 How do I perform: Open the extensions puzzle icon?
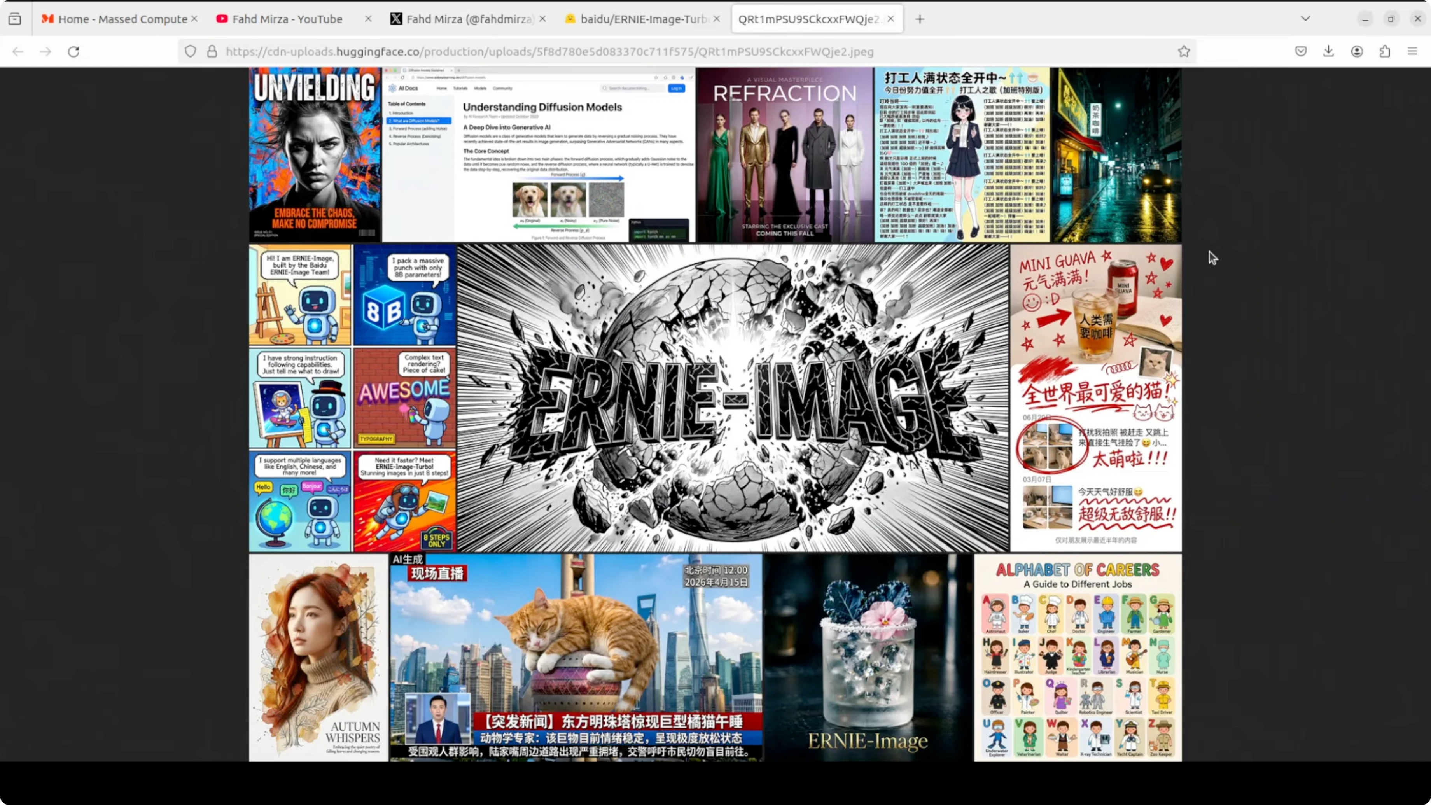click(1384, 52)
